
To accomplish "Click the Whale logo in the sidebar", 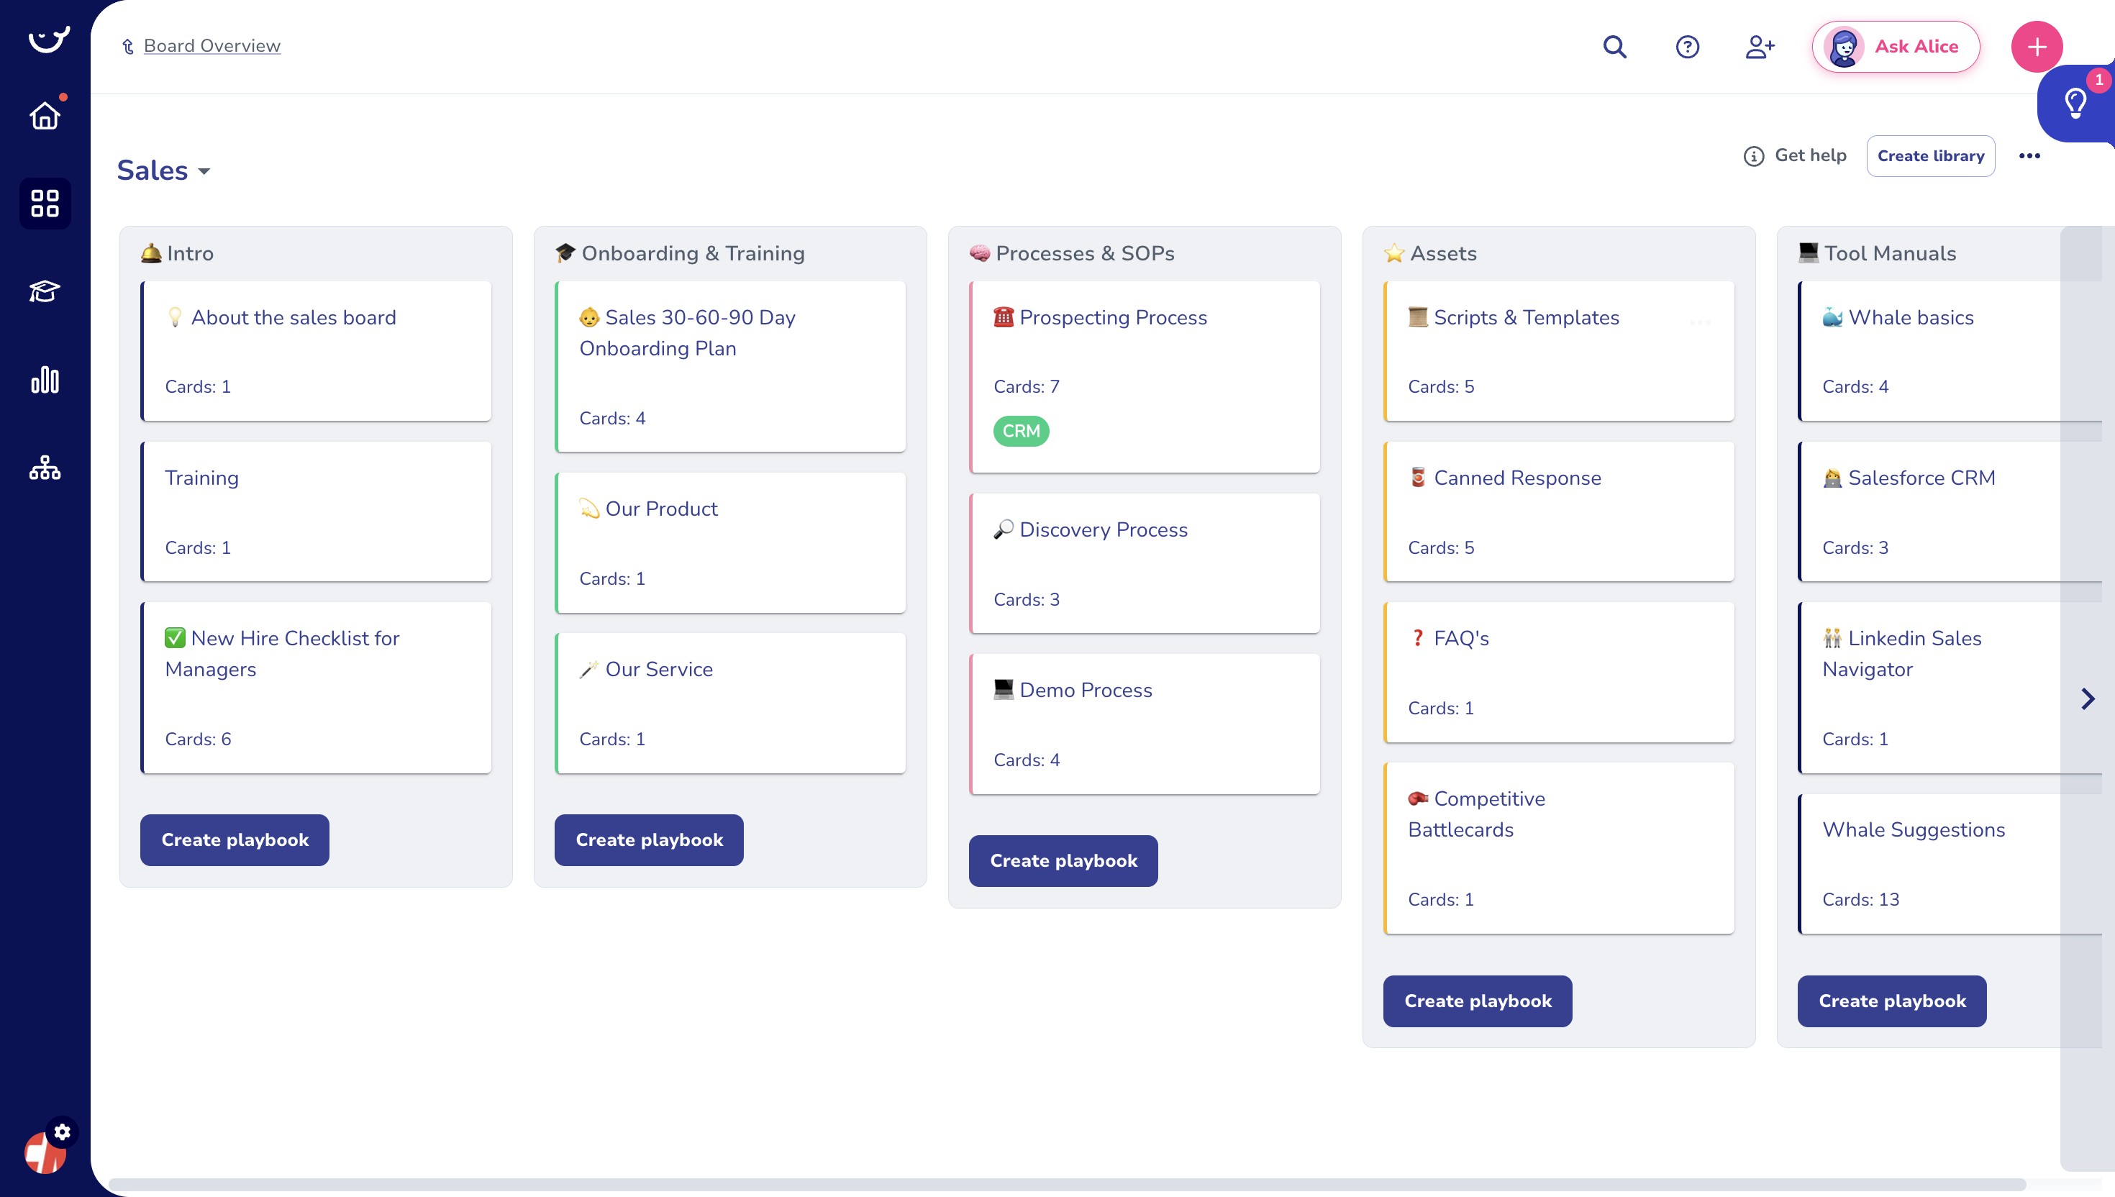I will pos(48,39).
